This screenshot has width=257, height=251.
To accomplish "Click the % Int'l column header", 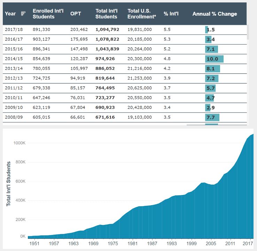I will click(171, 14).
